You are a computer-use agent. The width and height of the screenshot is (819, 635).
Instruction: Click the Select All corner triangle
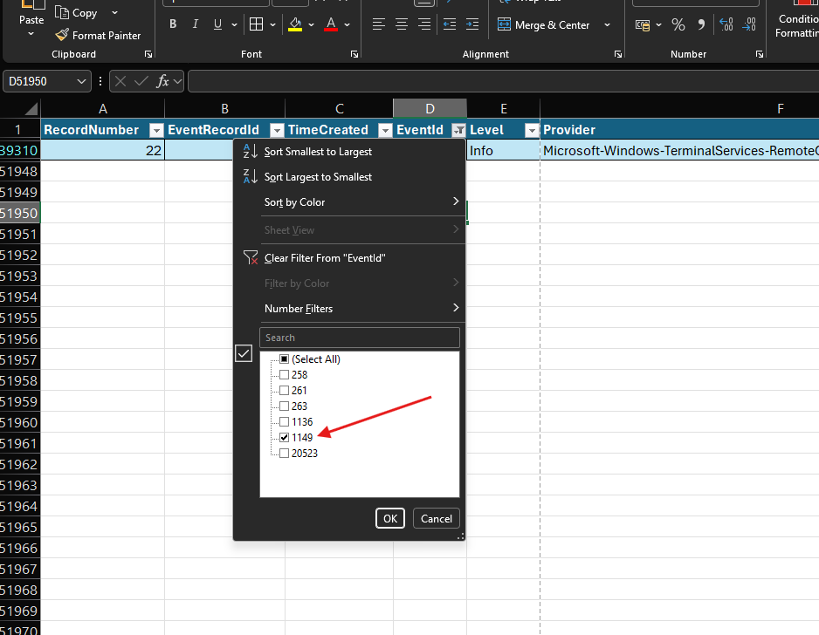point(31,108)
